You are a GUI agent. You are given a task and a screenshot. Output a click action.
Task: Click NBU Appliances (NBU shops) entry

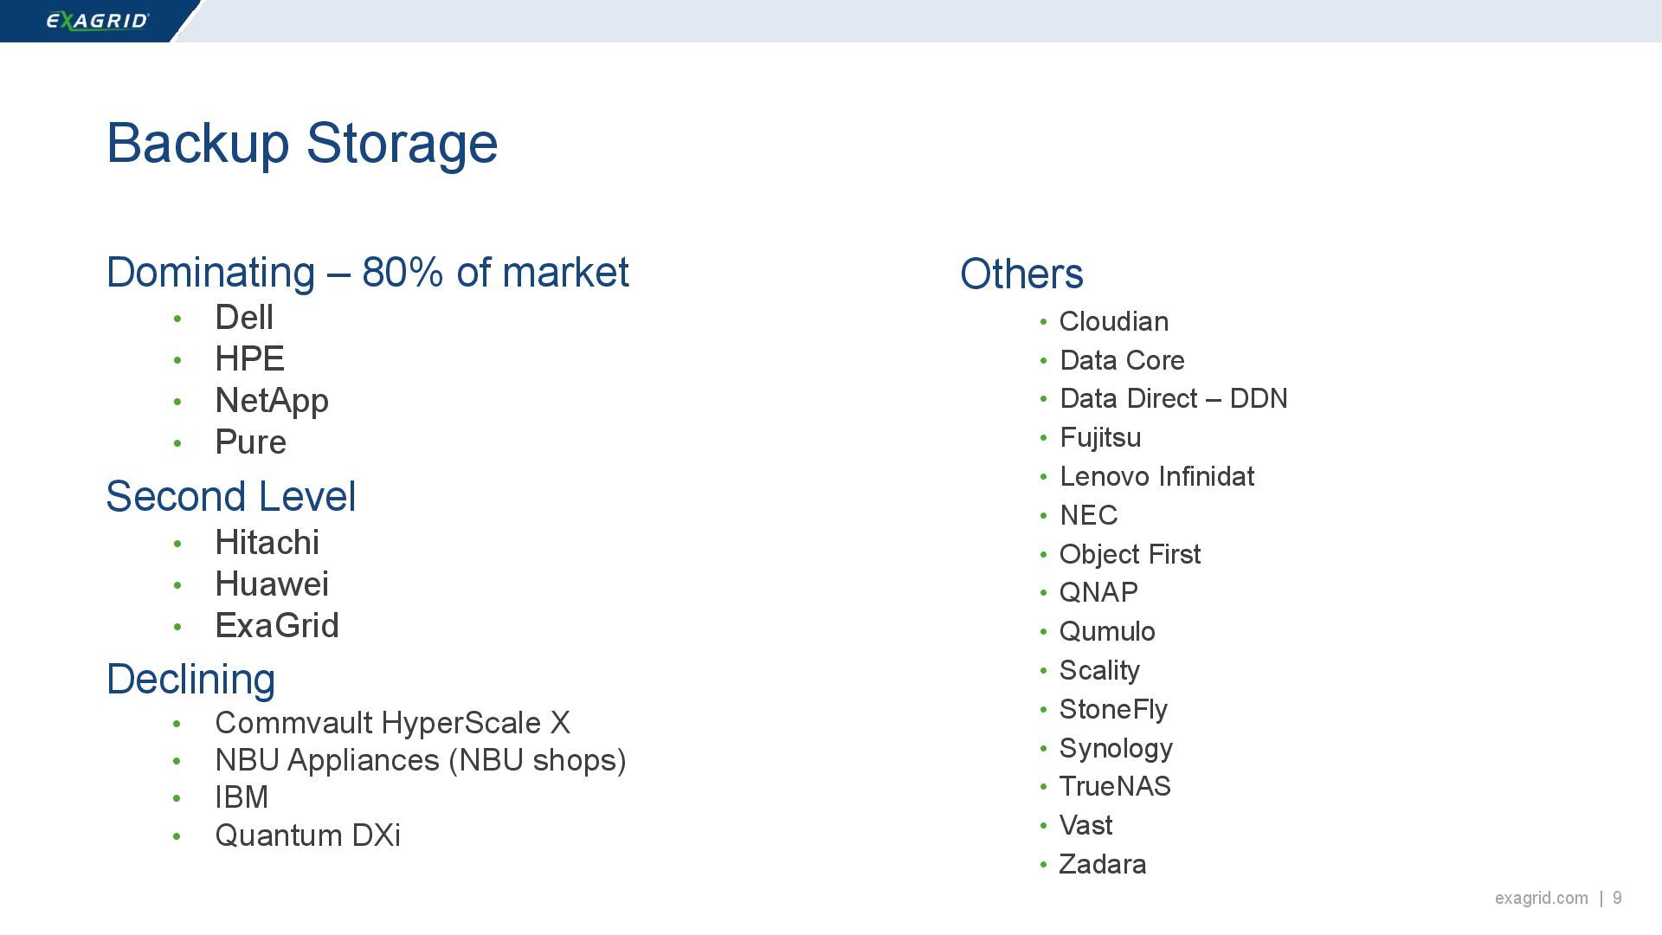(420, 760)
